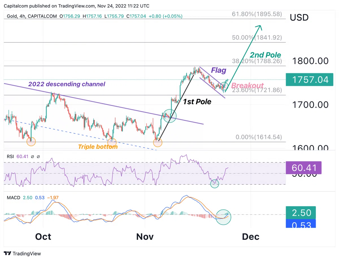Click the MACD indicator legend title

tap(13, 198)
